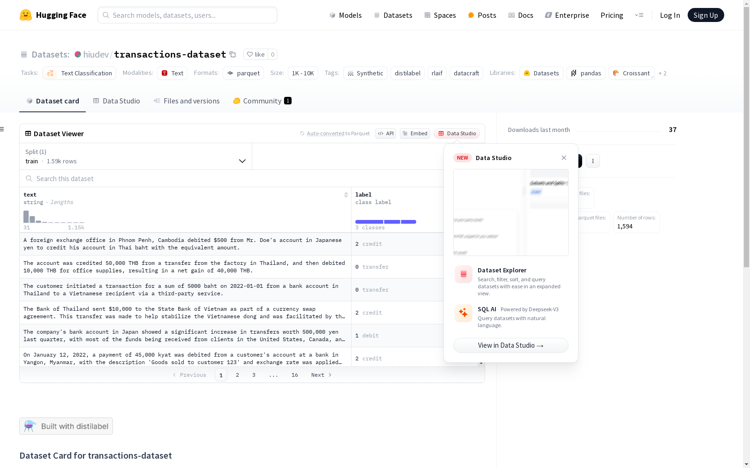Image resolution: width=750 pixels, height=468 pixels.
Task: Click View in Data Studio button
Action: [x=511, y=345]
